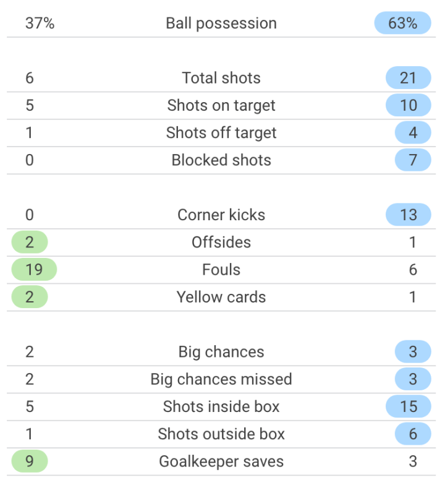Select the green 9 goalkeeper saves badge
Screen dimensions: 445x485
click(30, 461)
